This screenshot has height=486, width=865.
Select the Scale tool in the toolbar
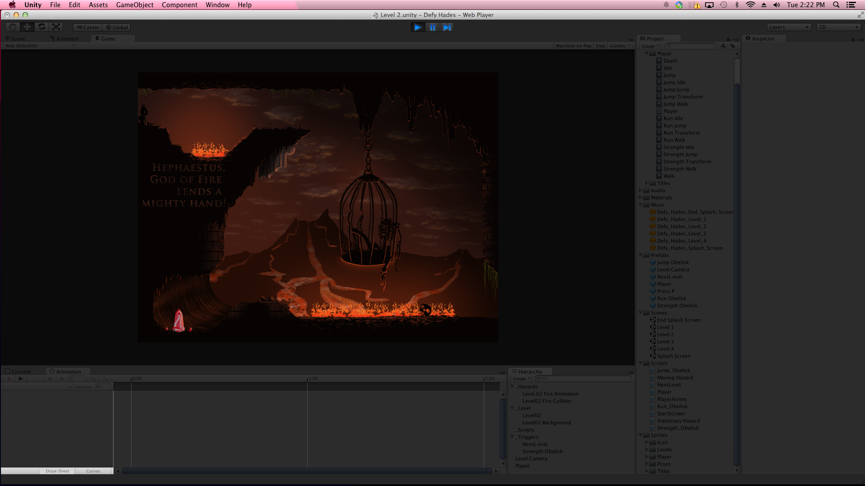[56, 27]
